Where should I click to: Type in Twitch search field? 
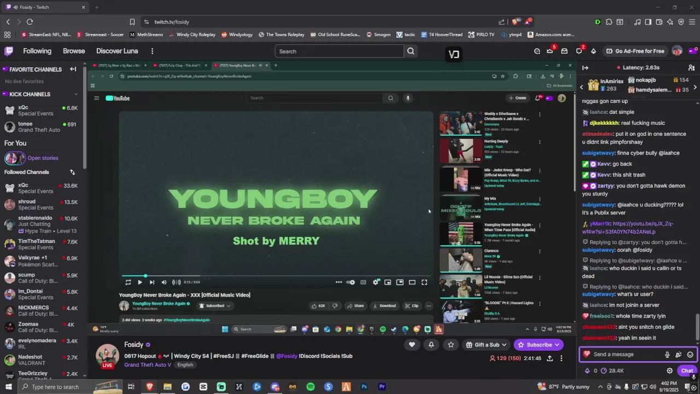point(339,51)
